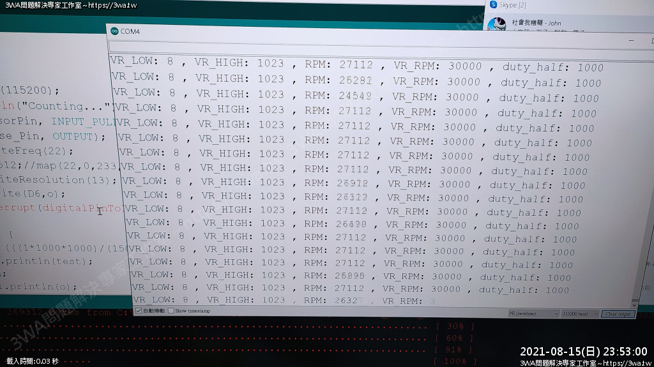
Task: Focus the serial send input field
Action: (x=370, y=47)
